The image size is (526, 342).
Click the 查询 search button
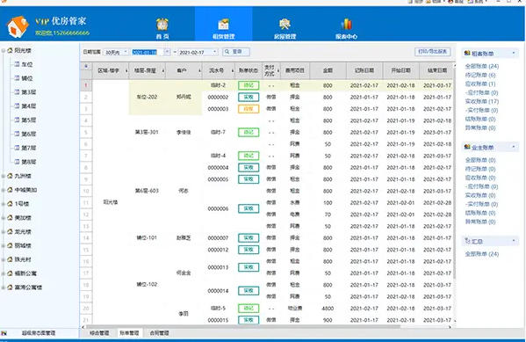click(236, 52)
